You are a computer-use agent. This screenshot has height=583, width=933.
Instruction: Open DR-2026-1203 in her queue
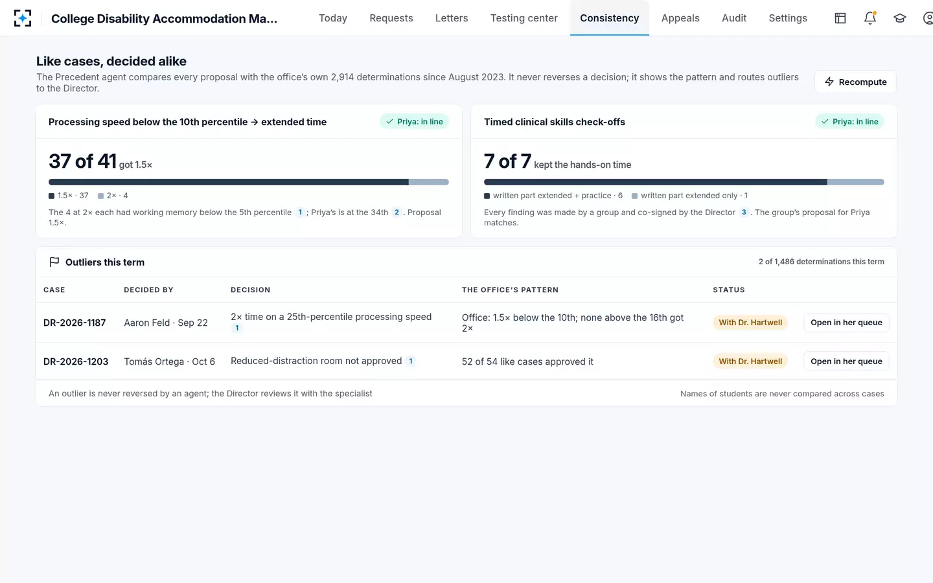pos(846,361)
